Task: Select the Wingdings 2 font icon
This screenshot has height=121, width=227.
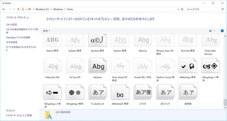Action: (211, 66)
